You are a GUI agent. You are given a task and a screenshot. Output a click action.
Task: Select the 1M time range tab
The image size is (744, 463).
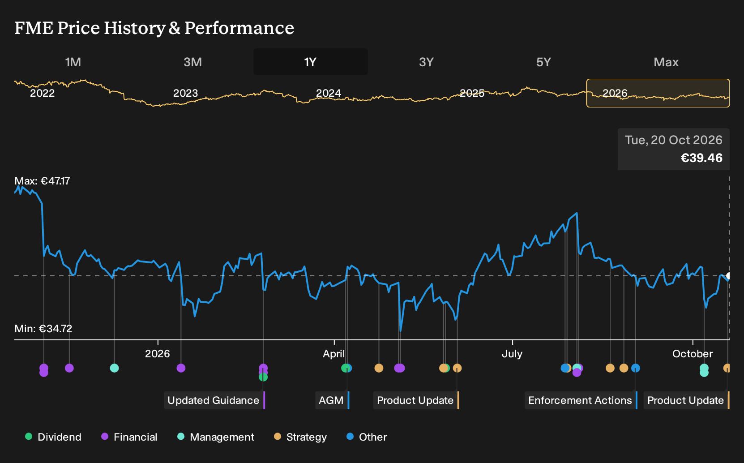click(x=73, y=62)
